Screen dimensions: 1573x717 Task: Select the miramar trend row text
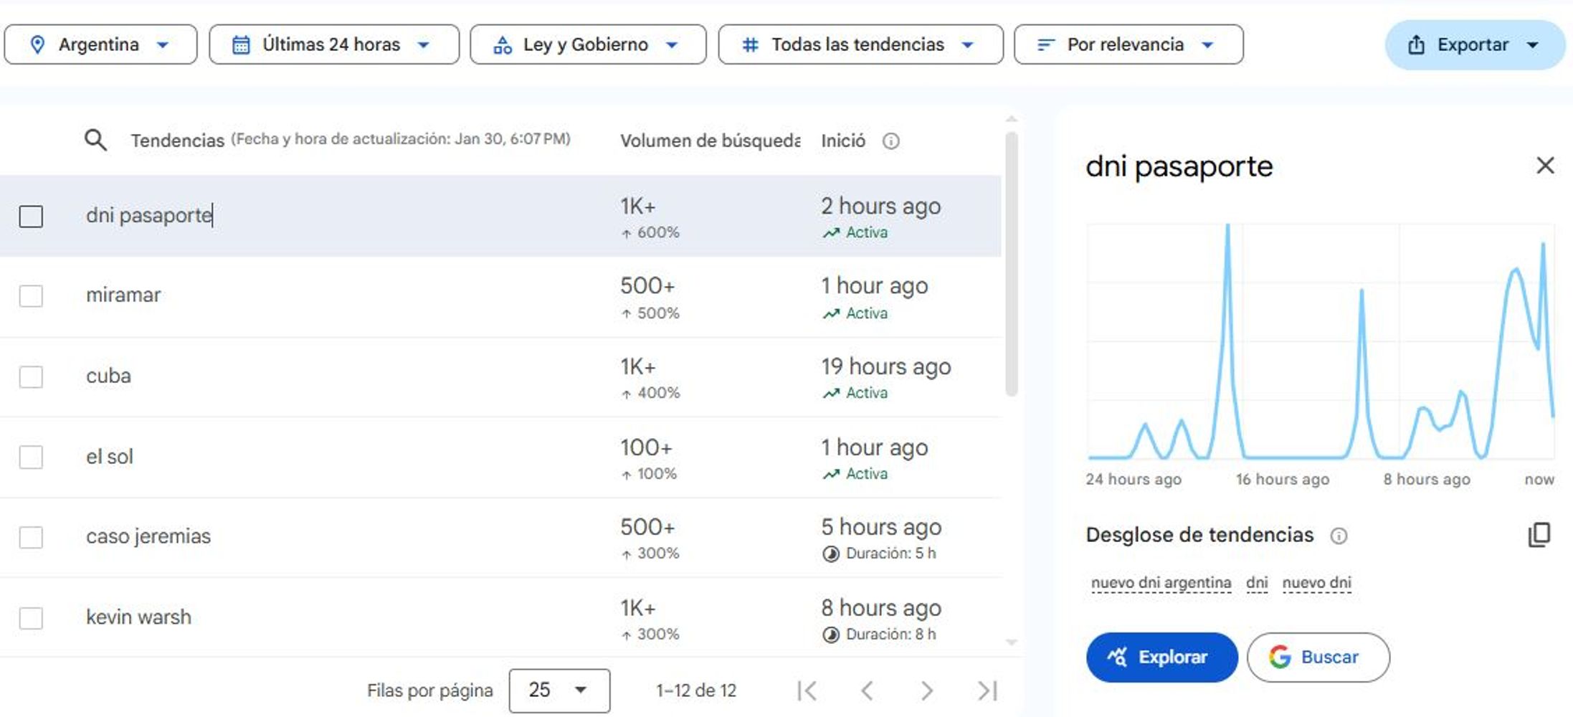pyautogui.click(x=123, y=295)
